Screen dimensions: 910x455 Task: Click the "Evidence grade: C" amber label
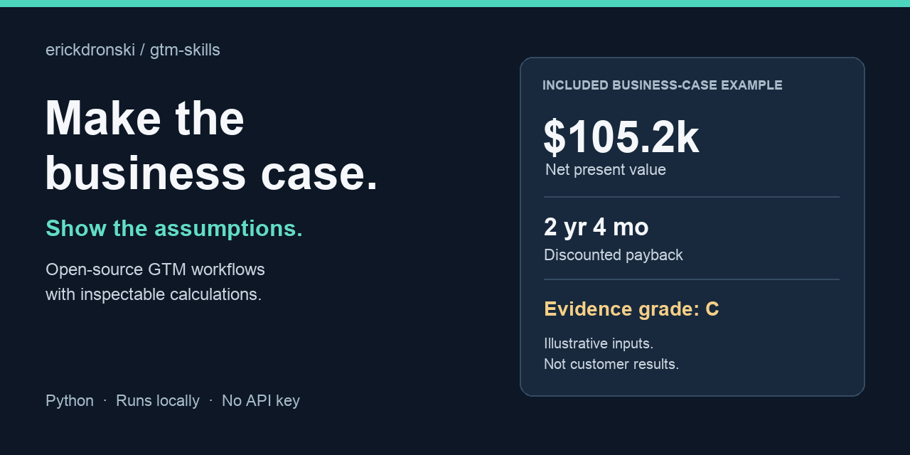[631, 309]
